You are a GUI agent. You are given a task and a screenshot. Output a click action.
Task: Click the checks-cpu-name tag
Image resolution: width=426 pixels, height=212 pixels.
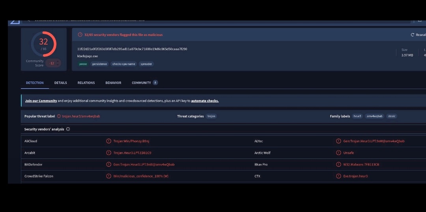point(123,64)
